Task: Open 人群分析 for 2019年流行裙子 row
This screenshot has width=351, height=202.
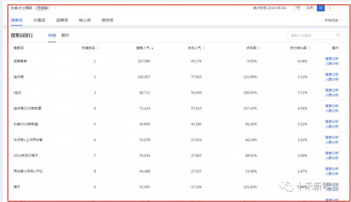Action: (x=332, y=158)
